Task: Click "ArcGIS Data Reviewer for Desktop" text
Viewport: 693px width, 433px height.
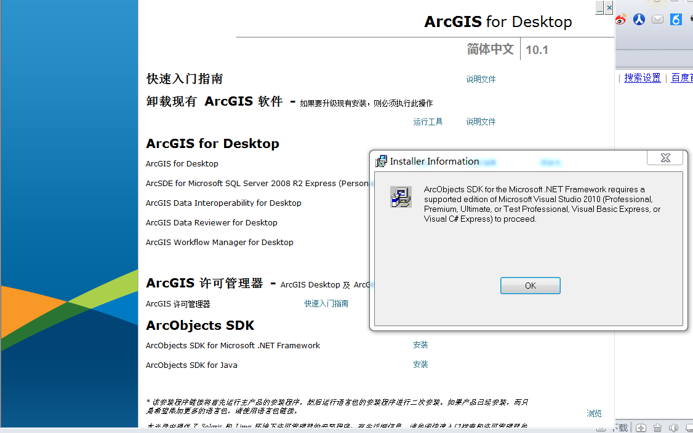Action: [212, 223]
